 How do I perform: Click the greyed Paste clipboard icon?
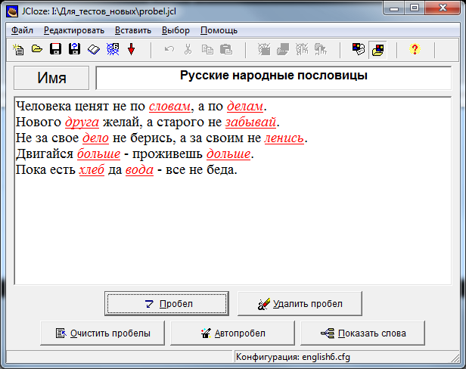pos(226,49)
